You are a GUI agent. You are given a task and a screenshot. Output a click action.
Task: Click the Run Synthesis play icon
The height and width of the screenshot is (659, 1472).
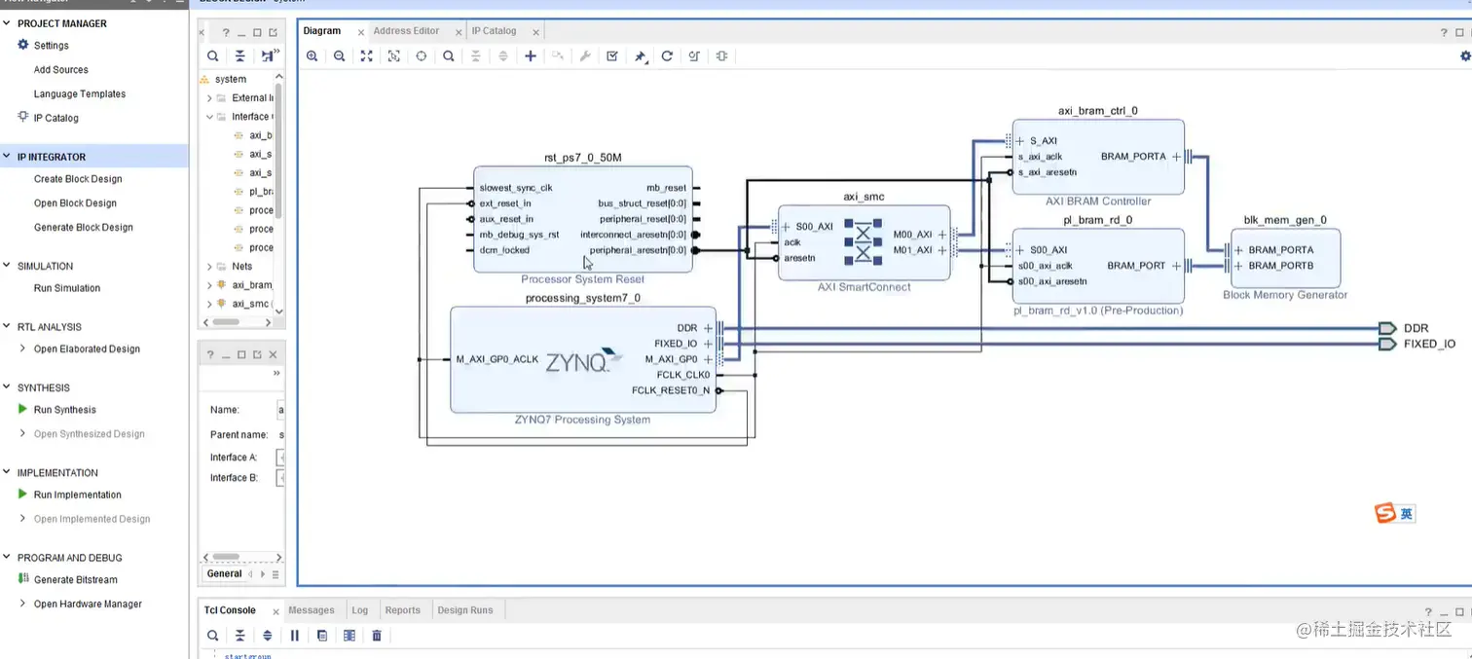(23, 409)
